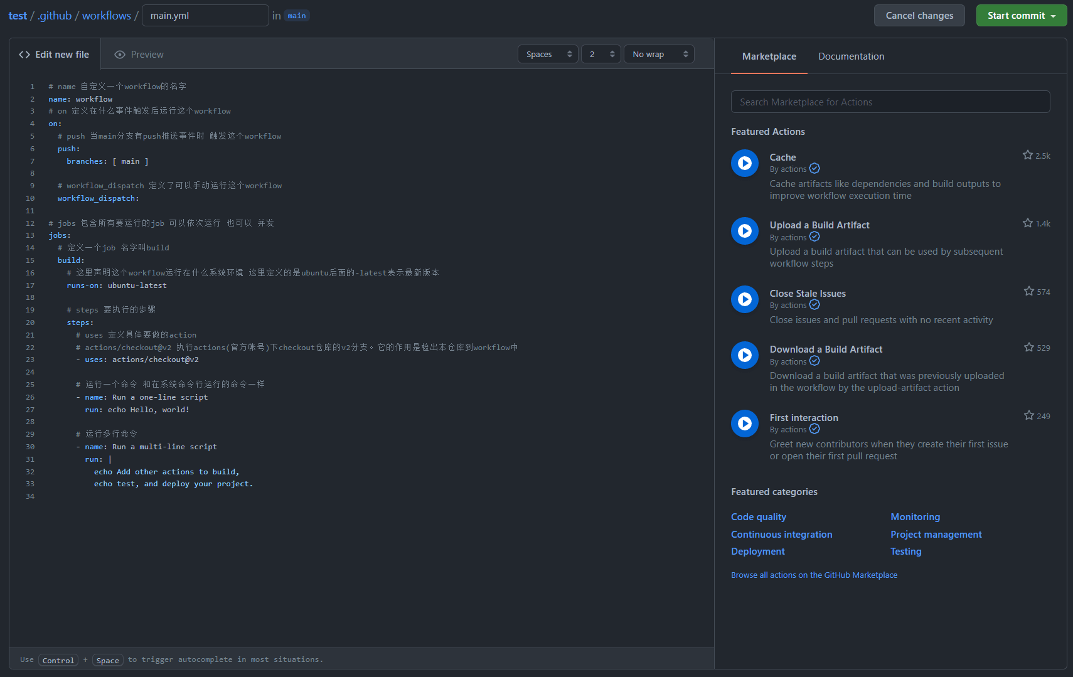Select the Marketplace tab
The width and height of the screenshot is (1073, 677).
pyautogui.click(x=769, y=56)
